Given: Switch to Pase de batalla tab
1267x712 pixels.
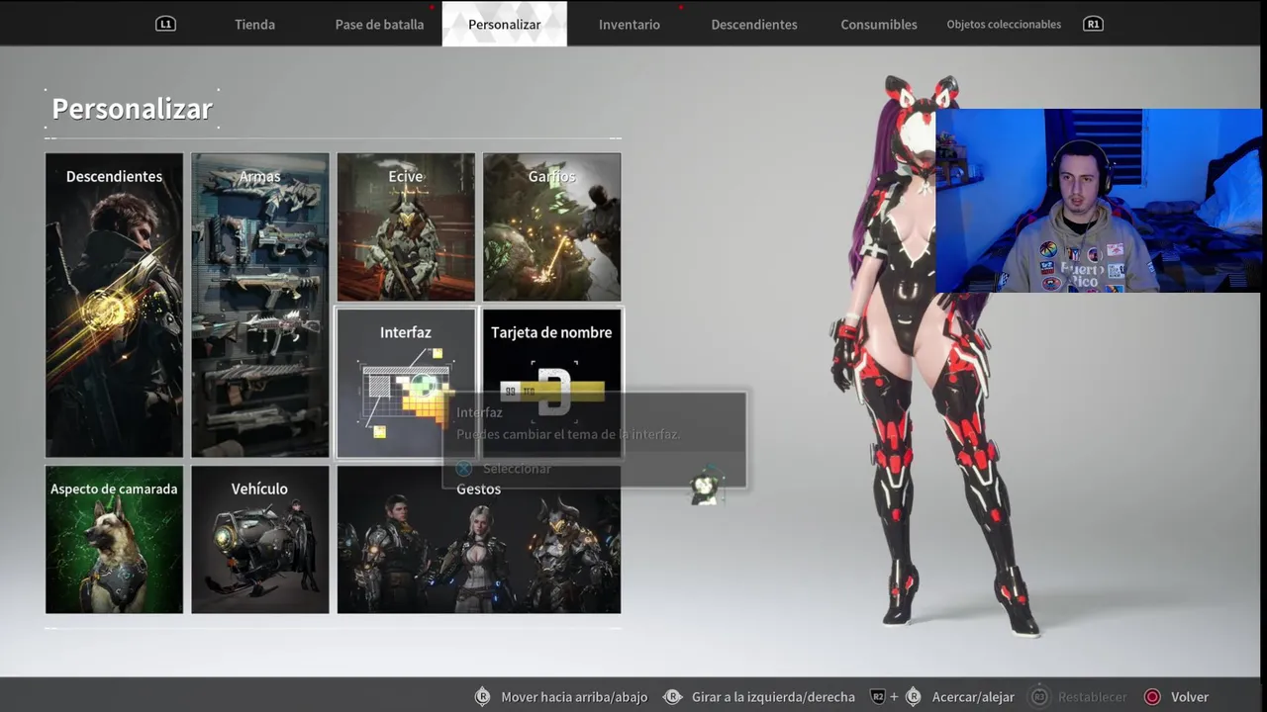Looking at the screenshot, I should point(379,24).
